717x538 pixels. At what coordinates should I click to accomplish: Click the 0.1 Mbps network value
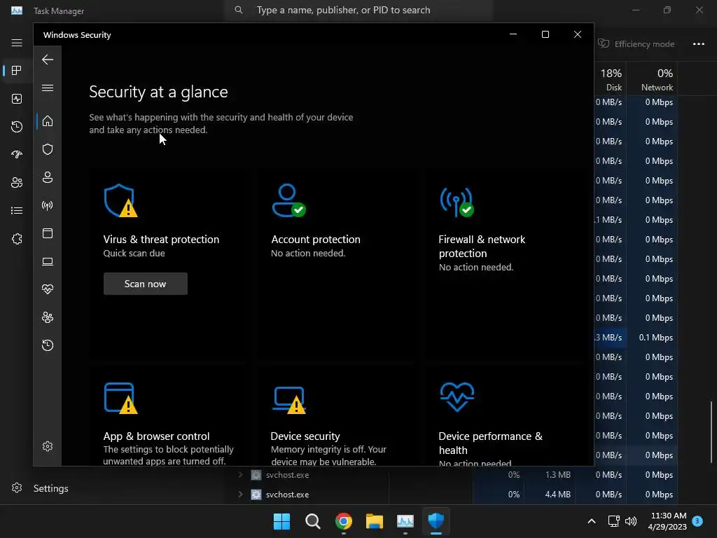click(655, 338)
